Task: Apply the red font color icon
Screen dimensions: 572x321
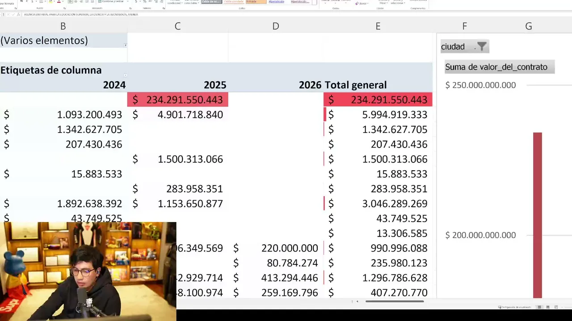Action: (59, 1)
